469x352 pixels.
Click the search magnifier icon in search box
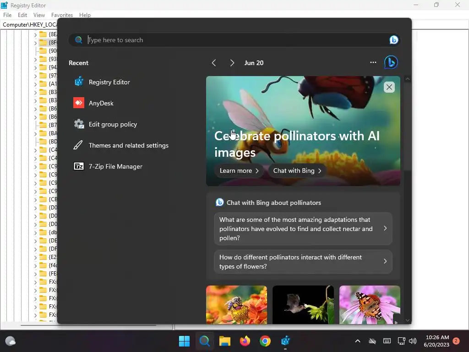tap(79, 40)
